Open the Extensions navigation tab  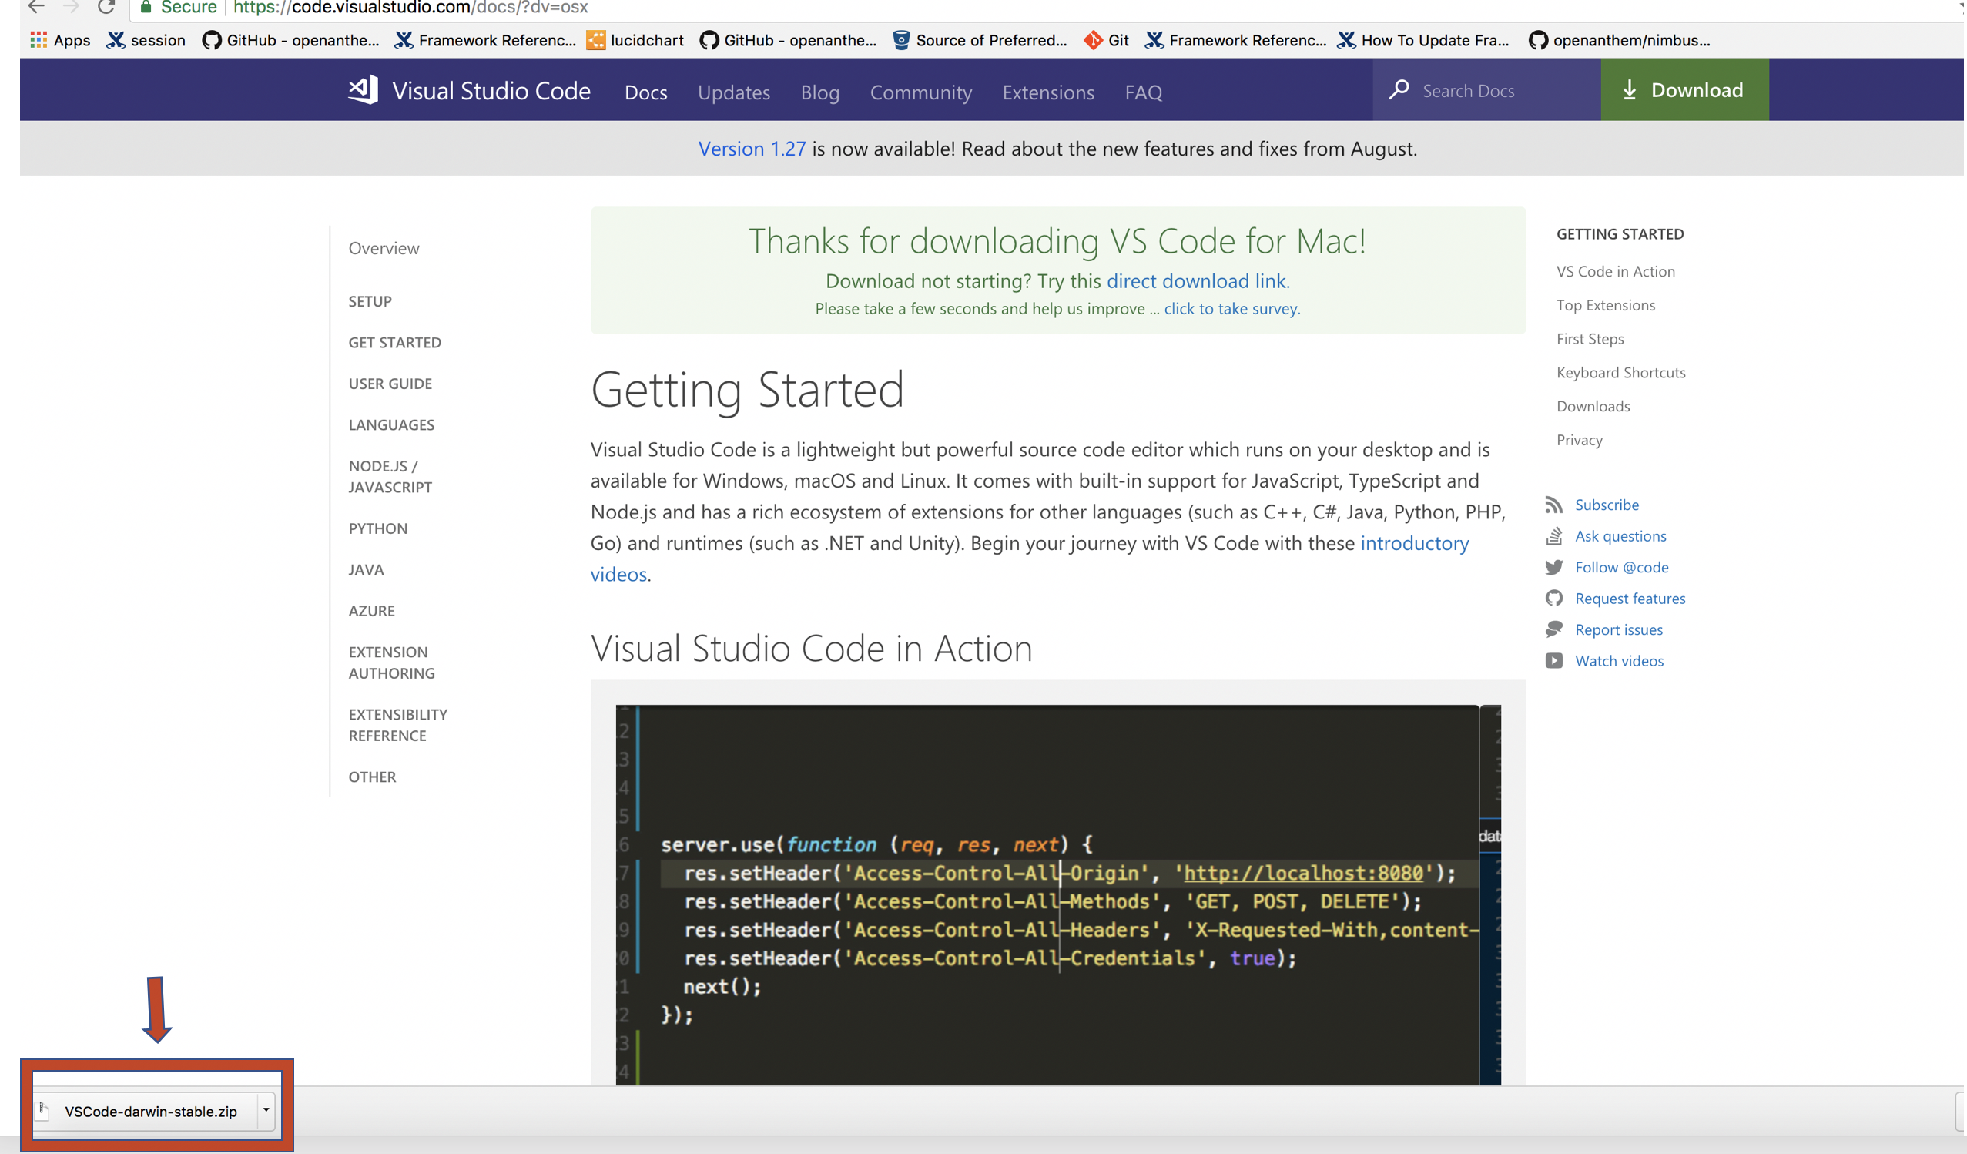(x=1048, y=92)
